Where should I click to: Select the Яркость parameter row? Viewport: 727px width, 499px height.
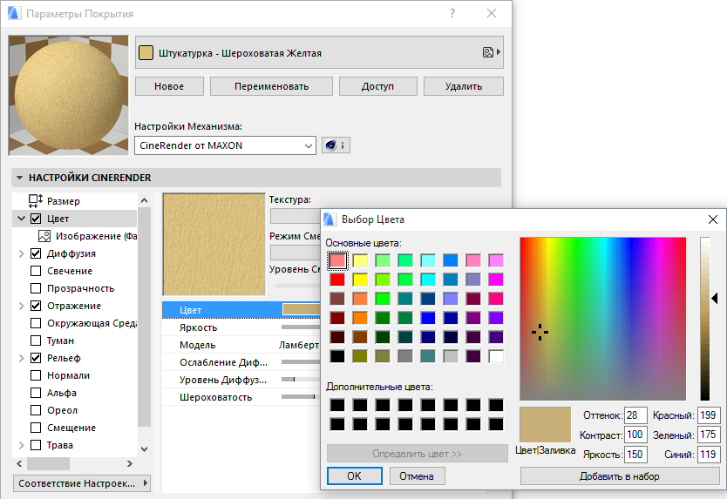pyautogui.click(x=241, y=327)
